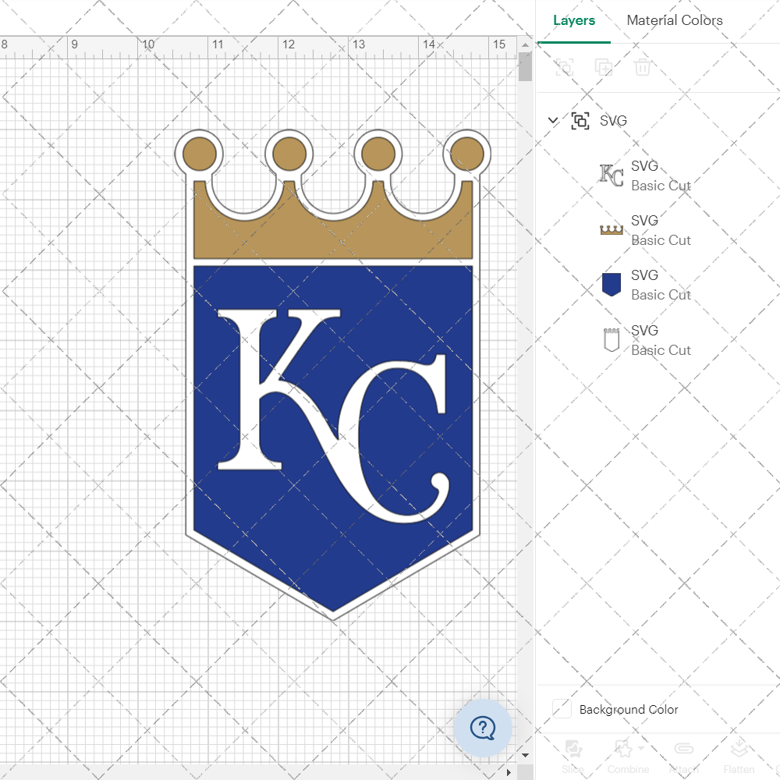Viewport: 780px width, 780px height.
Task: Collapse the SVG group chevron
Action: (x=553, y=120)
